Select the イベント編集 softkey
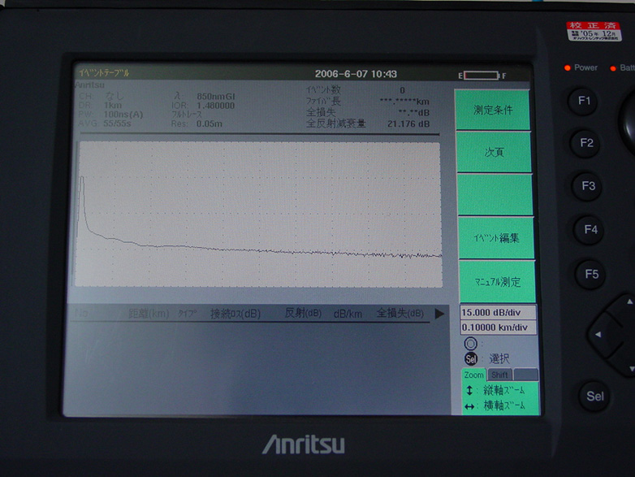The height and width of the screenshot is (477, 635). coord(496,238)
